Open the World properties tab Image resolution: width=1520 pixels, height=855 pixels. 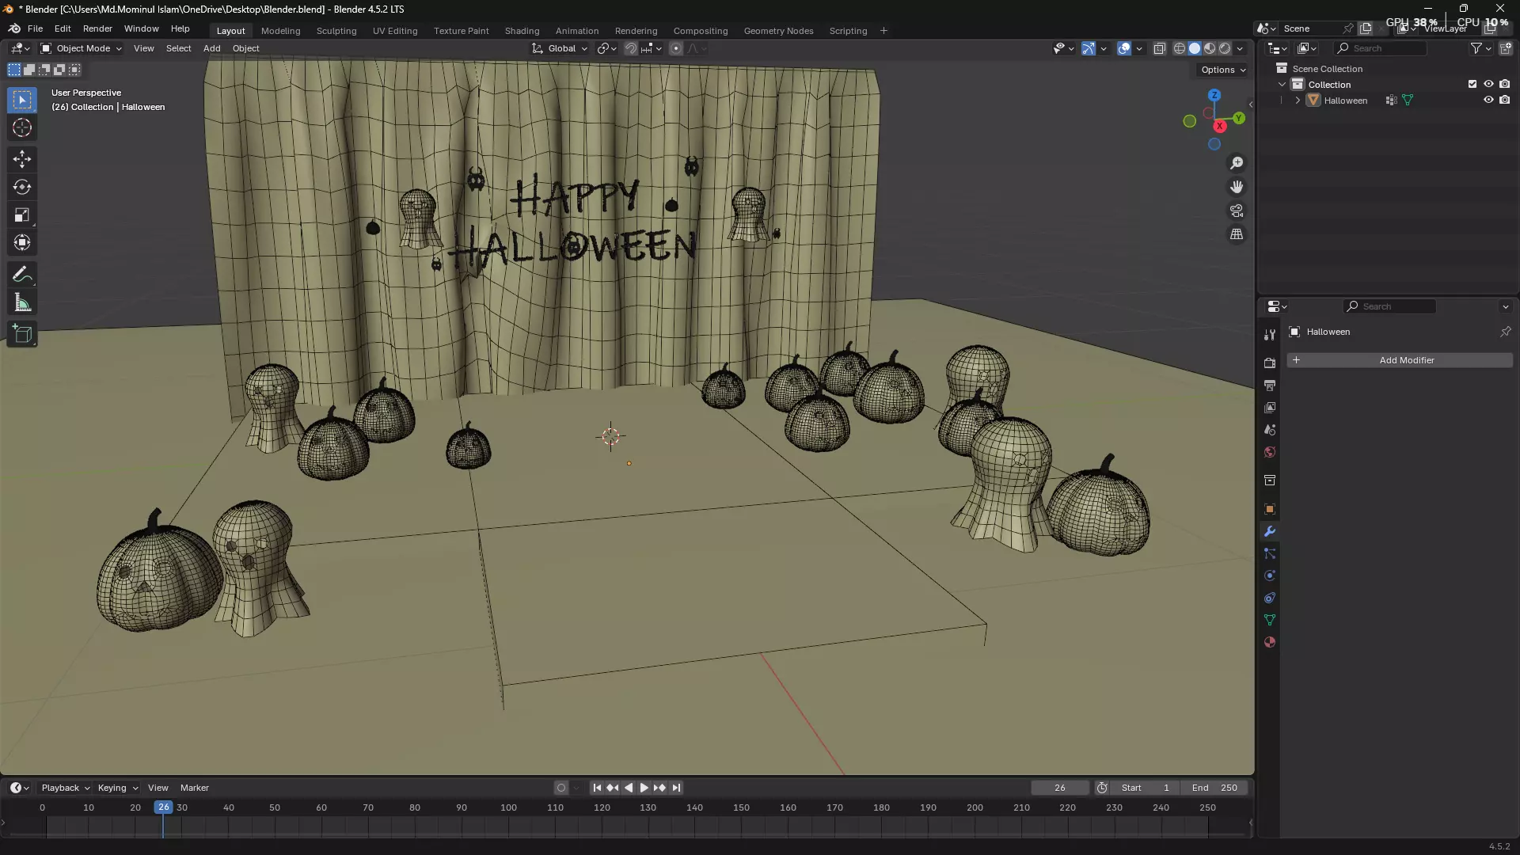tap(1270, 451)
